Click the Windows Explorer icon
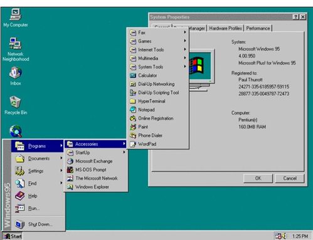Image resolution: width=313 pixels, height=240 pixels. pyautogui.click(x=70, y=187)
